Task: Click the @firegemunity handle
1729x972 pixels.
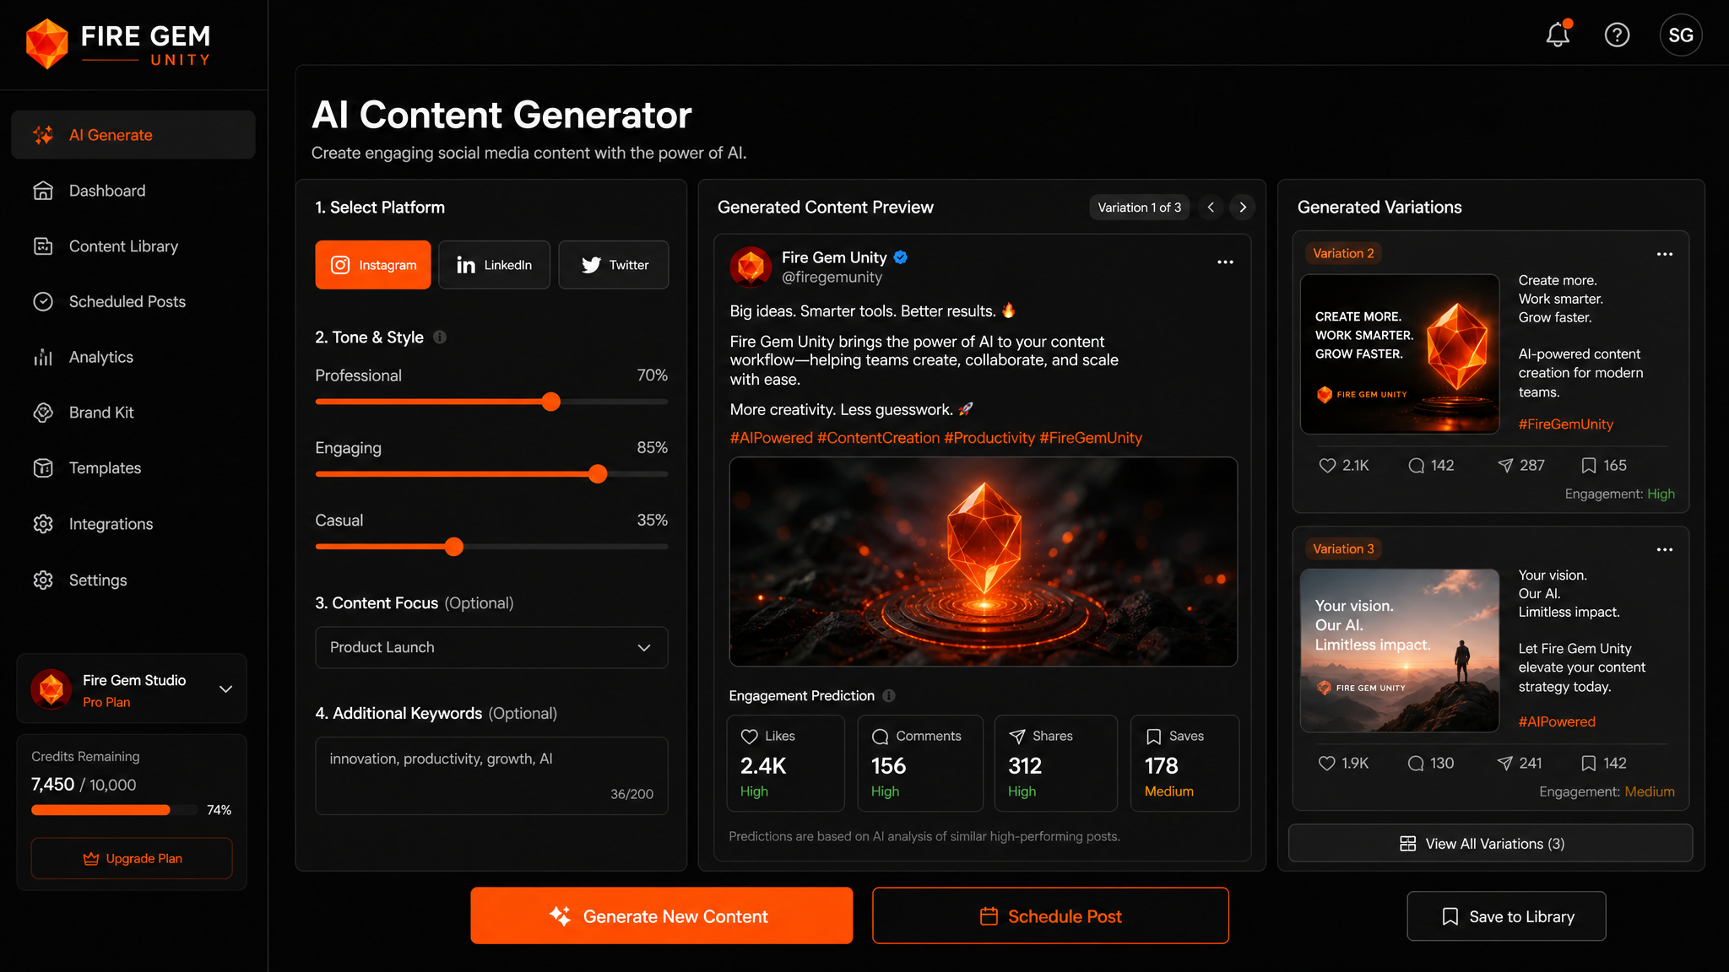Action: (x=832, y=278)
